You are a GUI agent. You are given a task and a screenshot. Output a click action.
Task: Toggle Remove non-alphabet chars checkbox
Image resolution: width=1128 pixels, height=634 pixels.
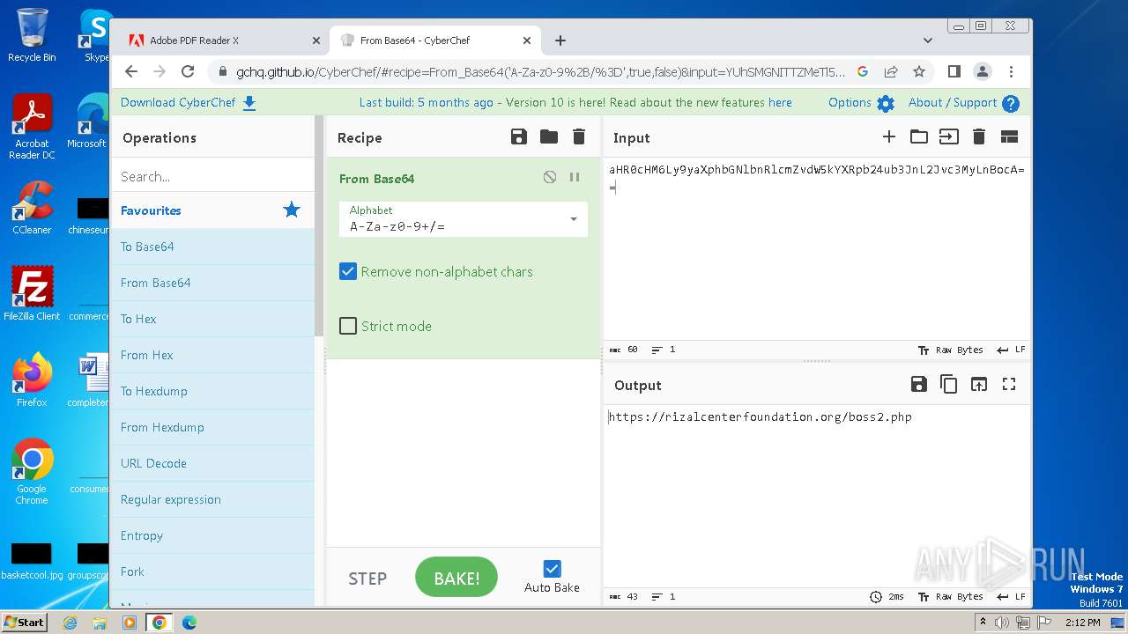(347, 271)
